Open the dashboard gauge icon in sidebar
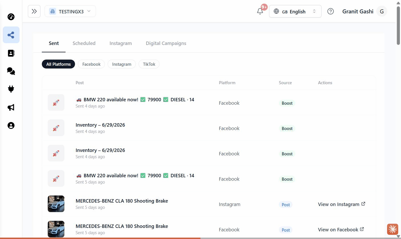Image resolution: width=401 pixels, height=239 pixels. 11,17
